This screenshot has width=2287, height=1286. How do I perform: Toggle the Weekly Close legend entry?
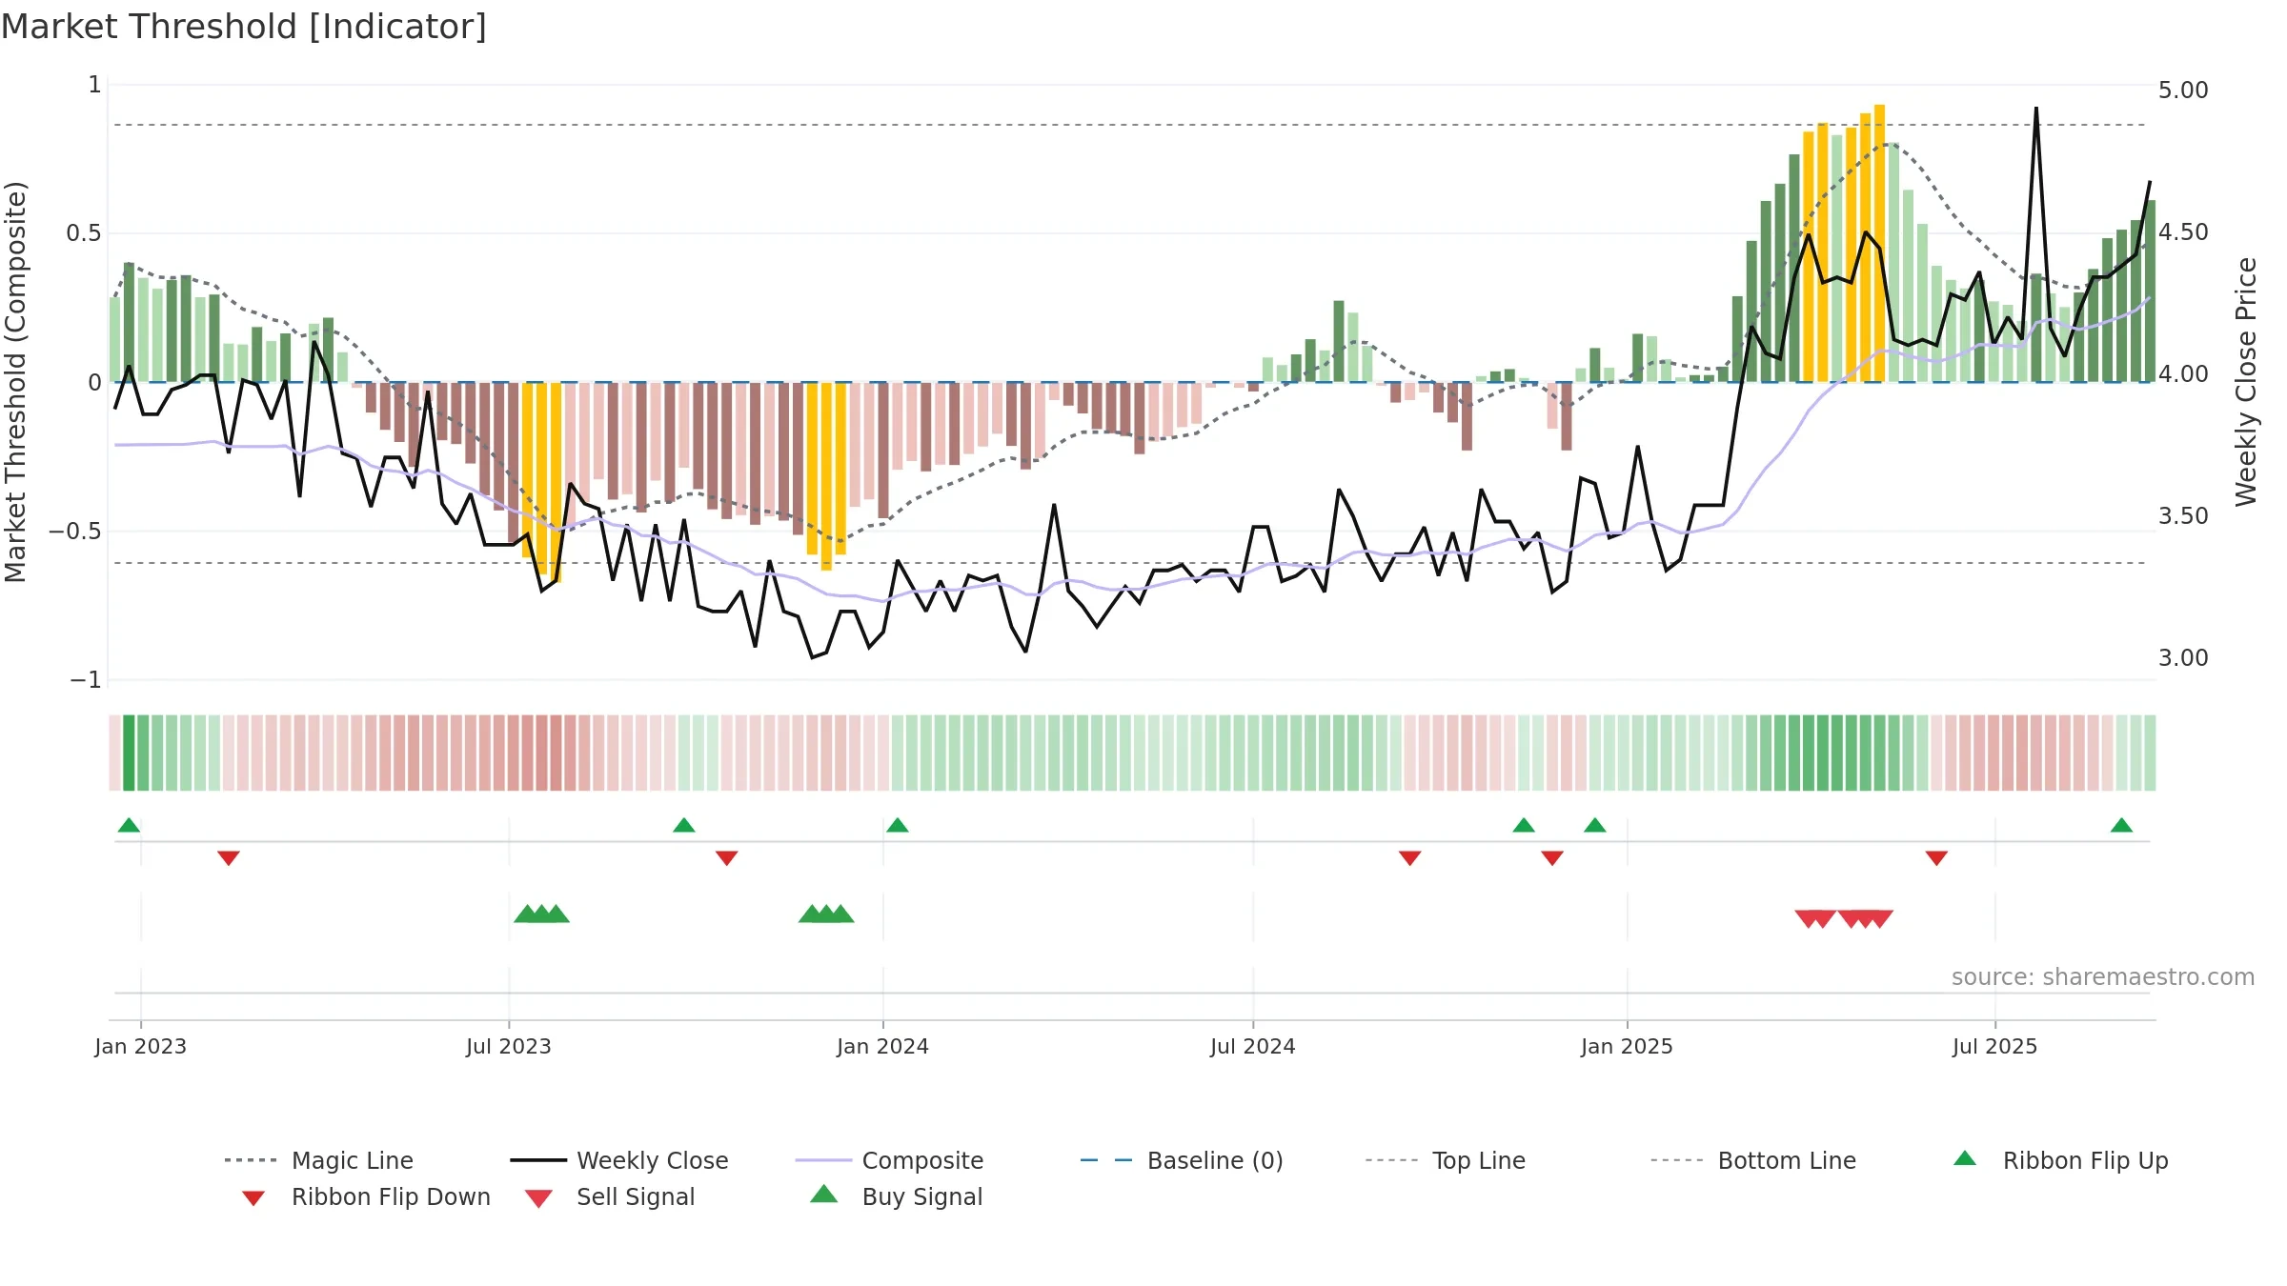tap(618, 1160)
